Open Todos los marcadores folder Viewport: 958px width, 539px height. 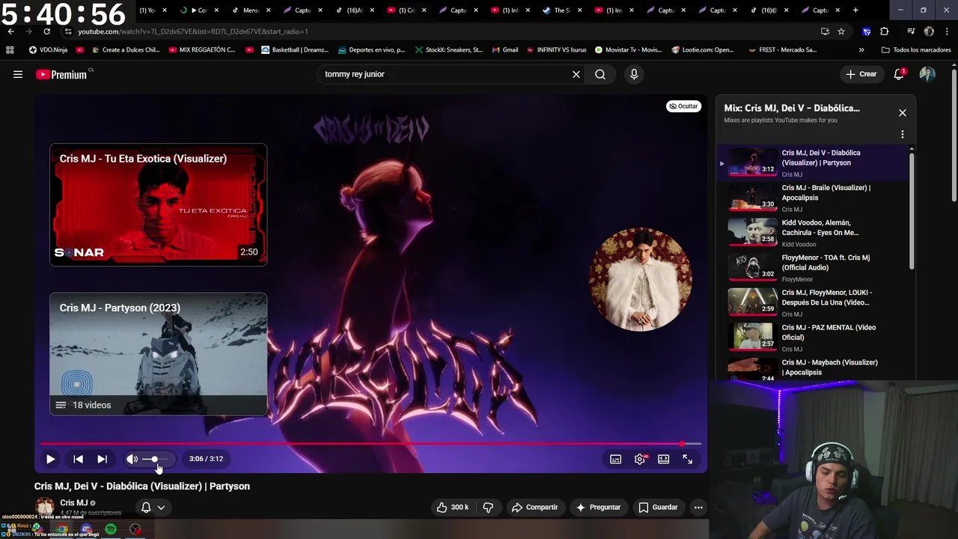click(x=917, y=50)
